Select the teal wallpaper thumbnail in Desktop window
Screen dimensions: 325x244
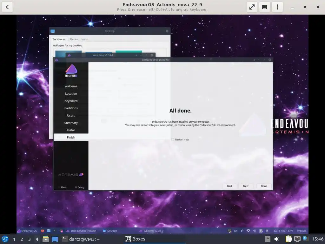[x=129, y=51]
